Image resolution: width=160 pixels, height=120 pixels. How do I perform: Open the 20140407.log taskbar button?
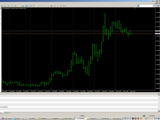[x=105, y=118]
